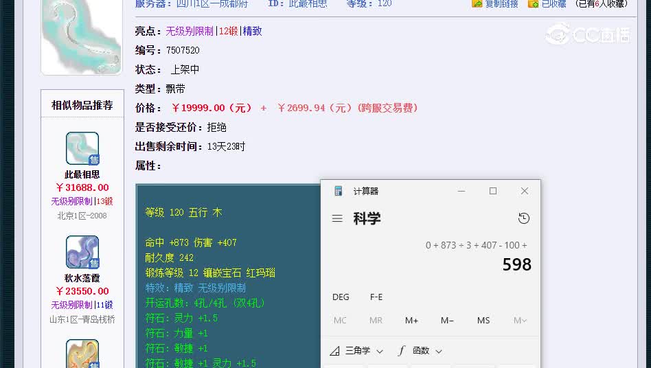Image resolution: width=651 pixels, height=368 pixels.
Task: Click the ￥19999.00 price
Action: click(212, 108)
